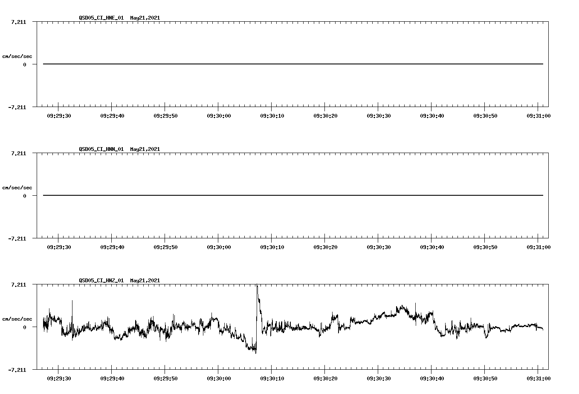579x394 pixels.
Task: Click the QSD05_CI_HNE_01 May21,2021 title
Action: (119, 18)
